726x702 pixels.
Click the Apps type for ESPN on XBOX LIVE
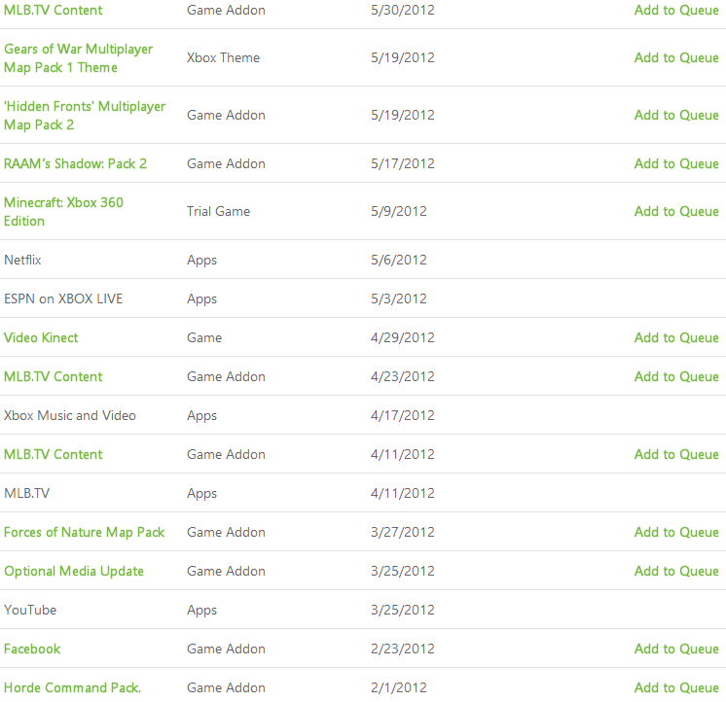point(201,299)
